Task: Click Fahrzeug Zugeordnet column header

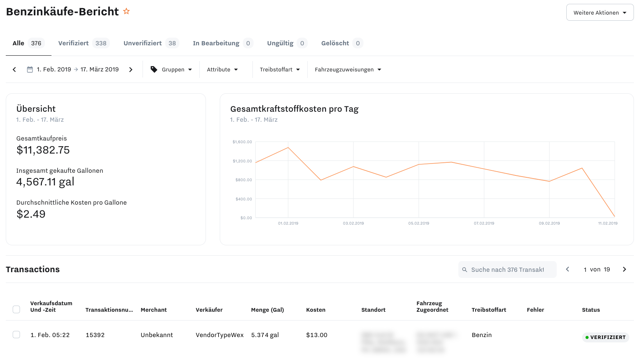Action: coord(432,306)
